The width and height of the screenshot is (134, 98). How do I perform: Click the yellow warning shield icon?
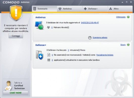click(x=16, y=13)
